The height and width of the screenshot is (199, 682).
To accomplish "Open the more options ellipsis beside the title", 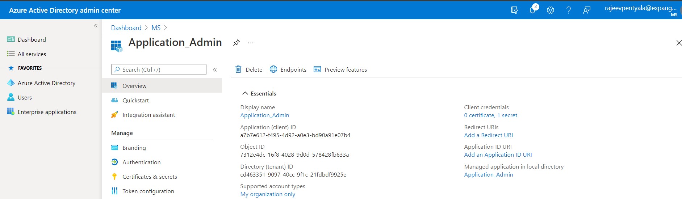I will (251, 43).
